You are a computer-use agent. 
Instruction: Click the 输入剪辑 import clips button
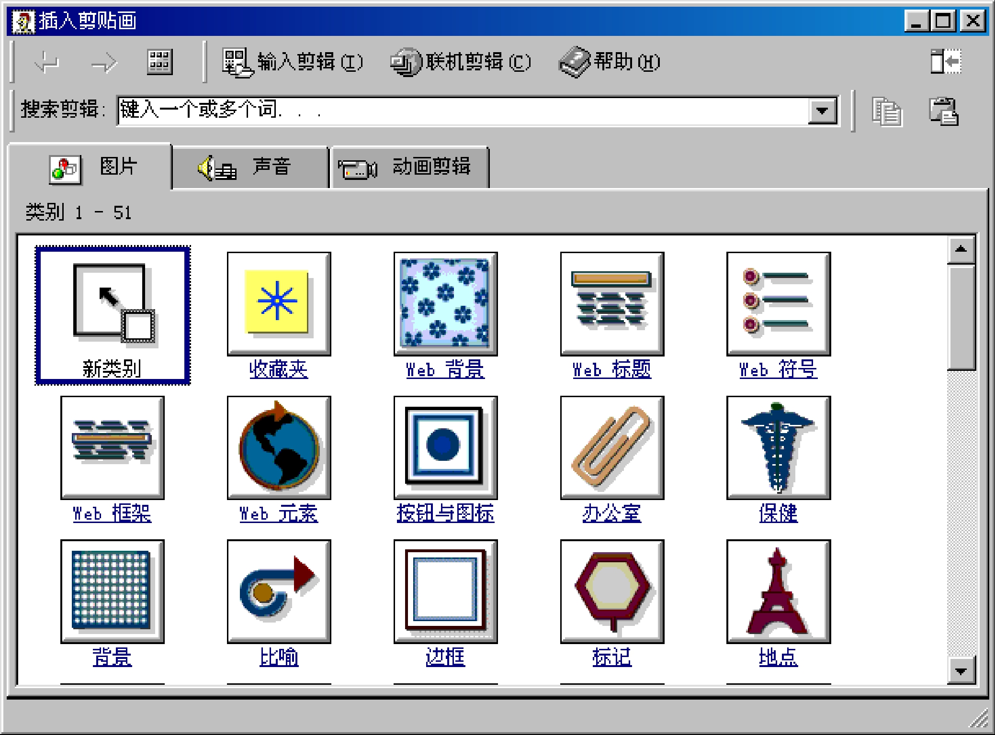[x=293, y=62]
